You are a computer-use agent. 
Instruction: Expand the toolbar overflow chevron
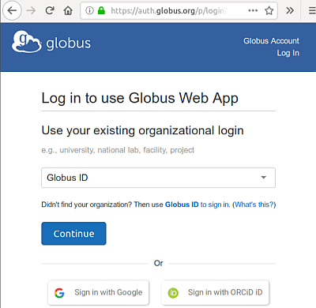coord(290,10)
